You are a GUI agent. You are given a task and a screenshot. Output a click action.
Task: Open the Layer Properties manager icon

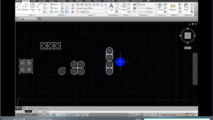(78, 4)
